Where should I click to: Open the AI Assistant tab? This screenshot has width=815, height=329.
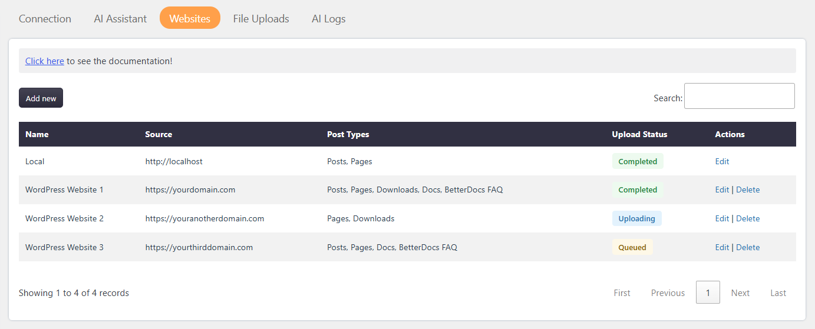(120, 18)
